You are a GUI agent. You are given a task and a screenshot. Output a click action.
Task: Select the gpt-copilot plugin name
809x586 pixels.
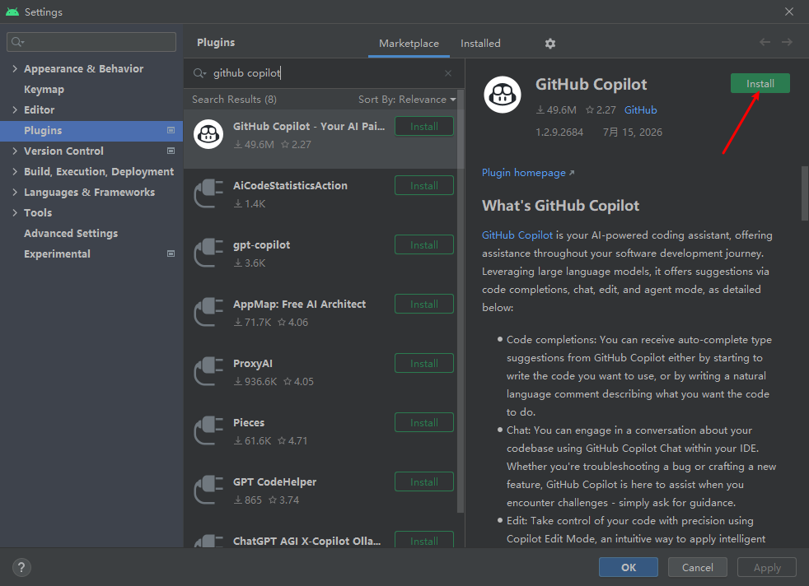262,244
